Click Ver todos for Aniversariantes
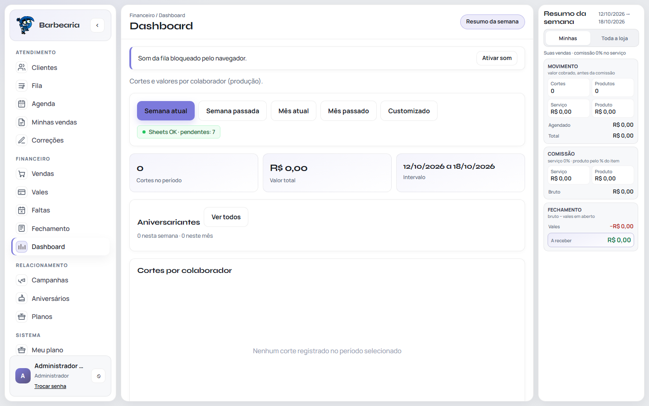This screenshot has height=406, width=649. [226, 217]
